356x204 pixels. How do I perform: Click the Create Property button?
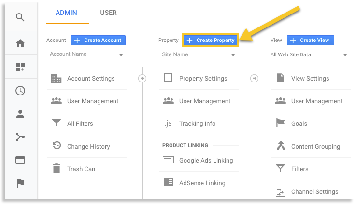(x=211, y=41)
